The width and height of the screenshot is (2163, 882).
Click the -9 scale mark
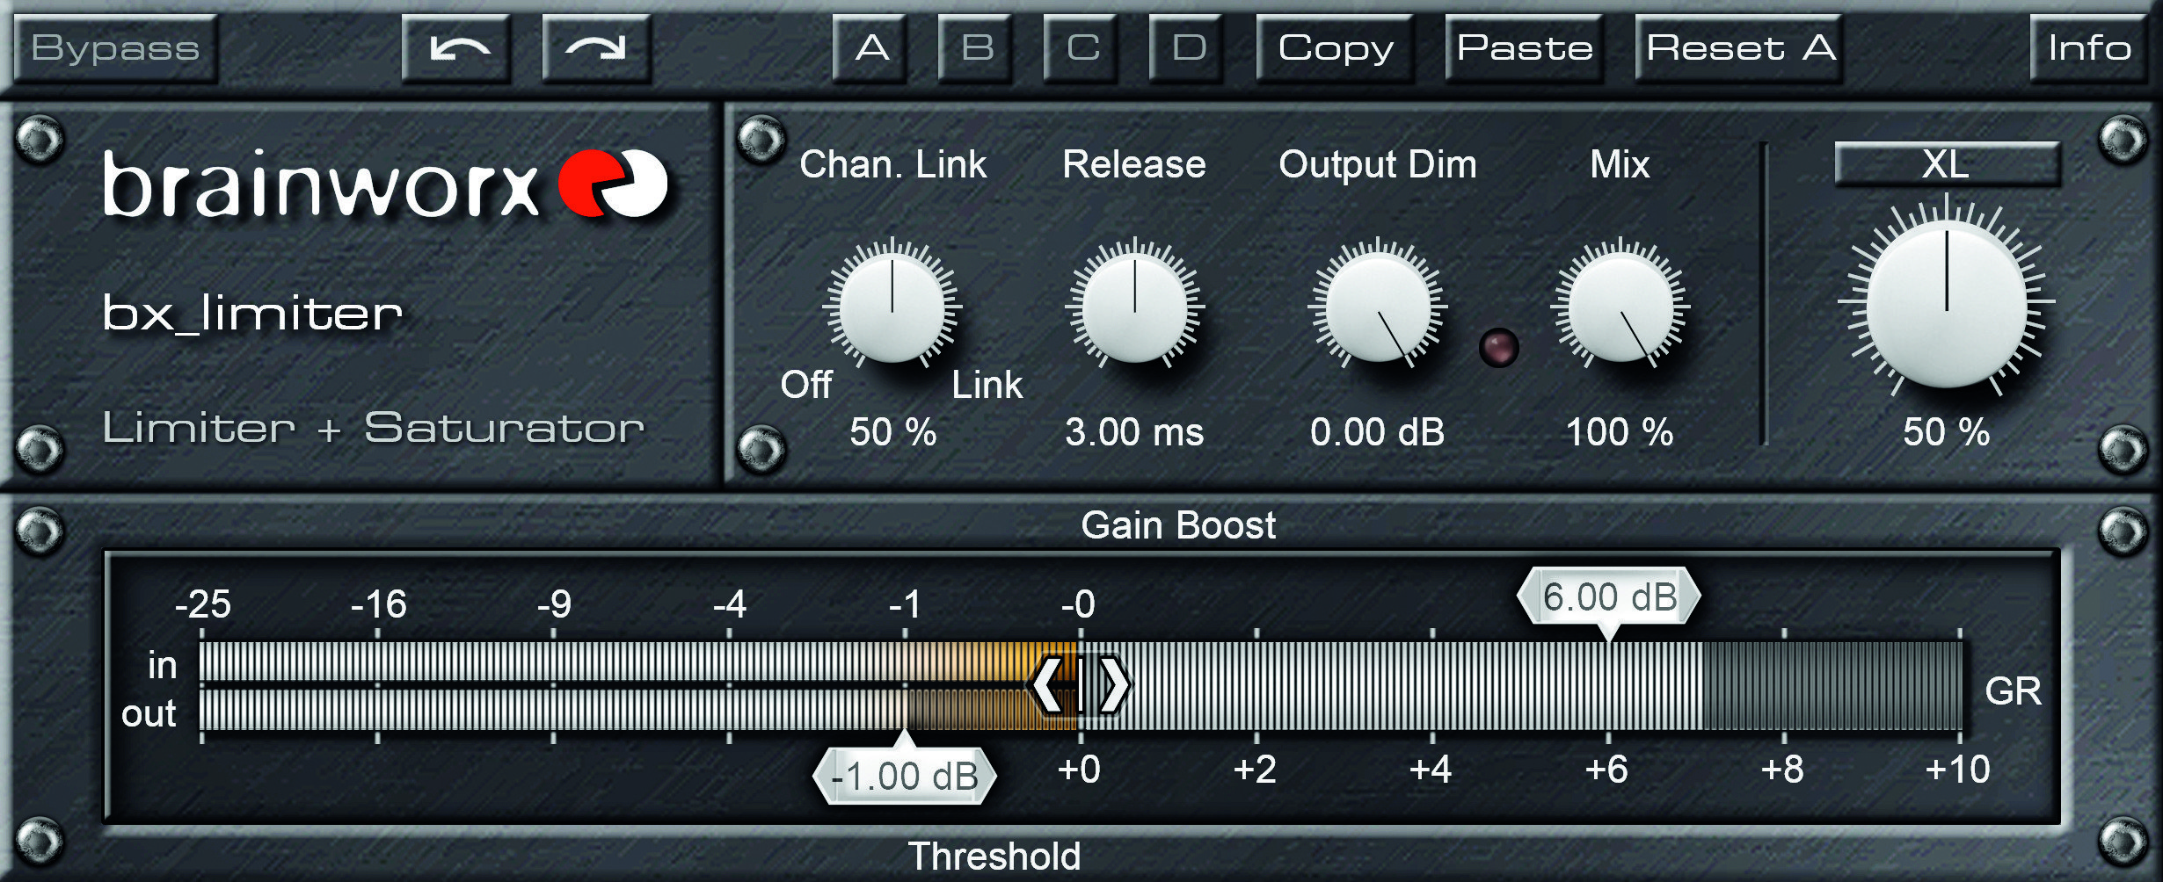point(554,604)
